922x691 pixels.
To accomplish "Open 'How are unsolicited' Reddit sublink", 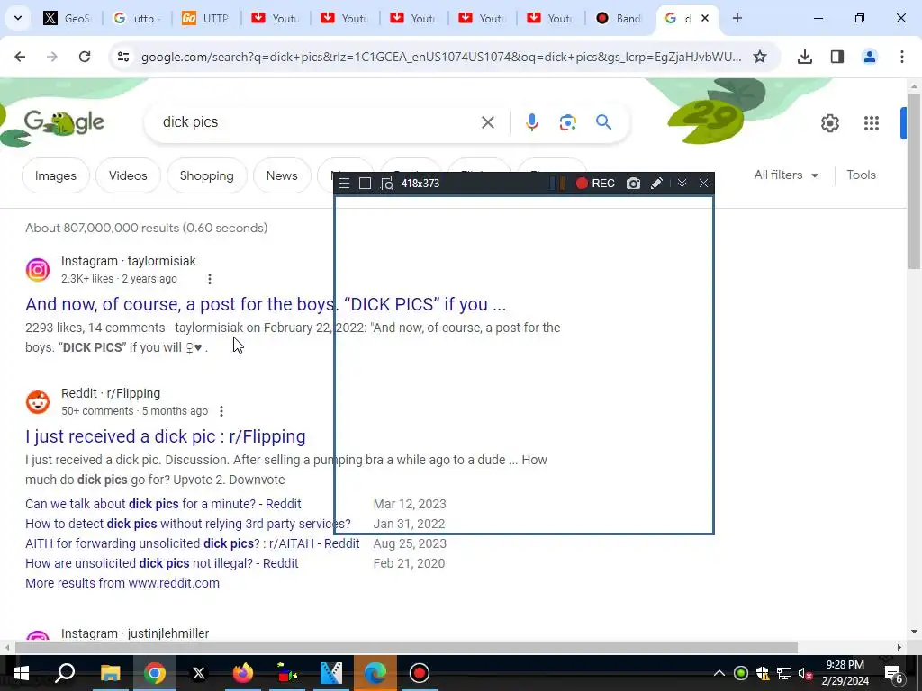I will point(162,563).
